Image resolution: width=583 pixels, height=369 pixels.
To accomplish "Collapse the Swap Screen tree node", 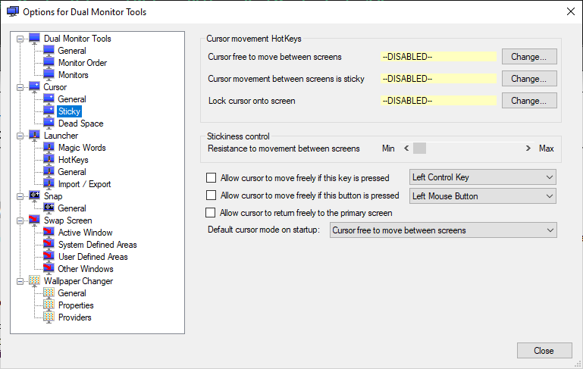I will tap(20, 220).
